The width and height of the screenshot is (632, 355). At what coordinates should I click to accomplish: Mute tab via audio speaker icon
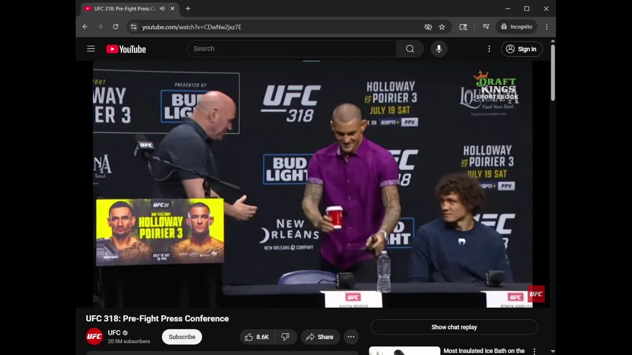click(162, 8)
